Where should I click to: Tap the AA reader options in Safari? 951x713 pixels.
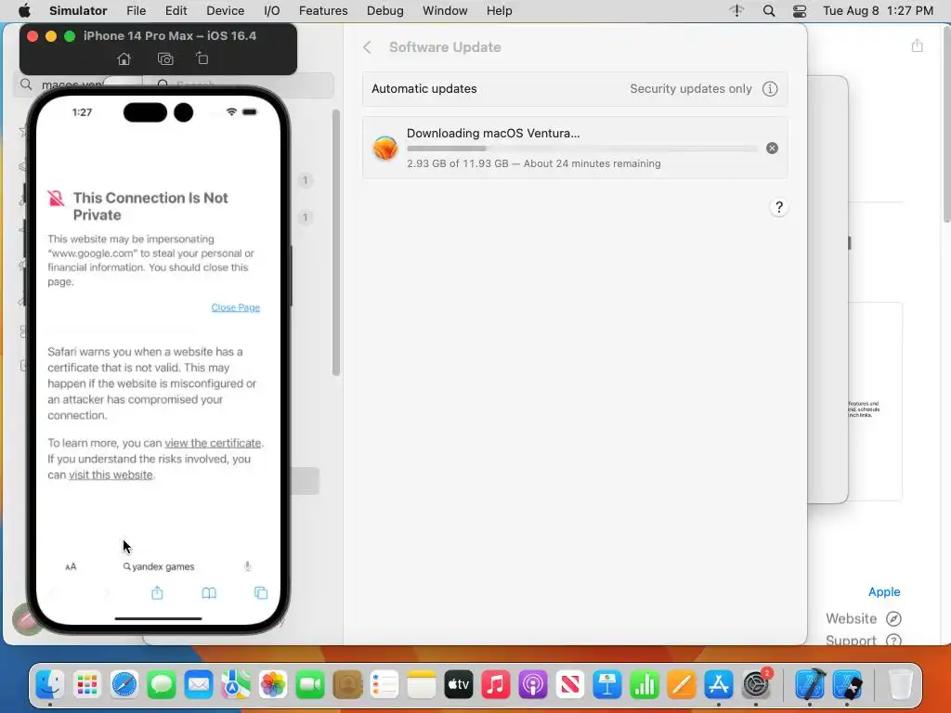click(x=71, y=566)
